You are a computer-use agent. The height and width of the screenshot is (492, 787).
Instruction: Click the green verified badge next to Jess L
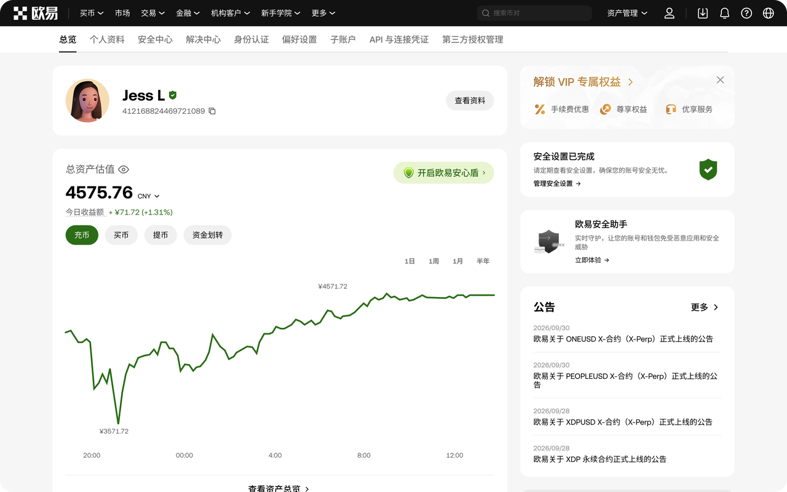173,95
